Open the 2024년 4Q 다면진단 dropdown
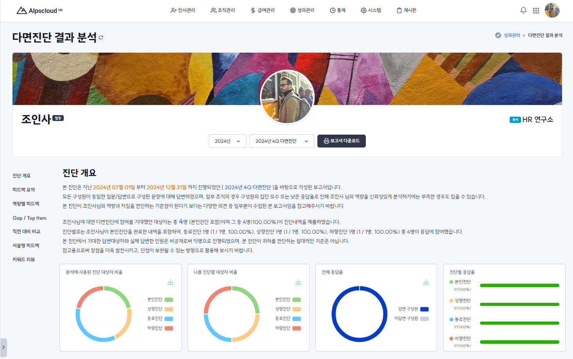Screen dimensions: 573x359 281,141
